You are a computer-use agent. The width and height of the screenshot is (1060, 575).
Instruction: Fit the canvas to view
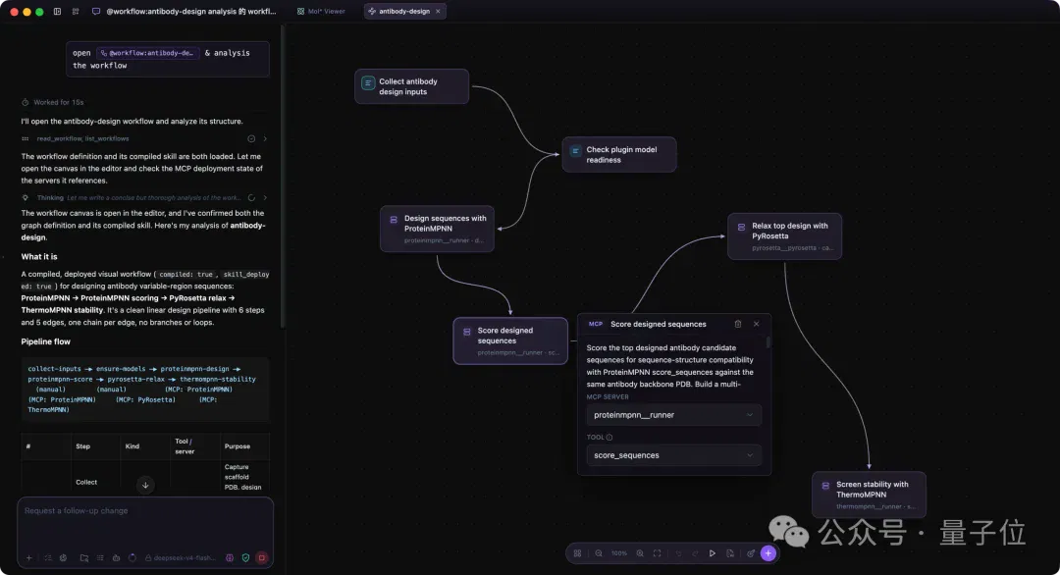pos(657,553)
